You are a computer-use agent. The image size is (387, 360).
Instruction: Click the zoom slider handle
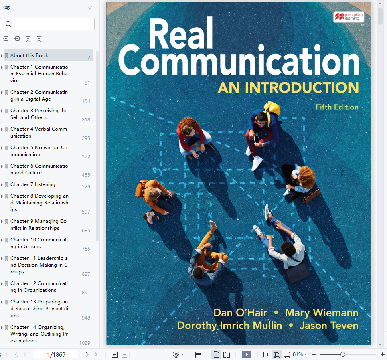pos(342,354)
